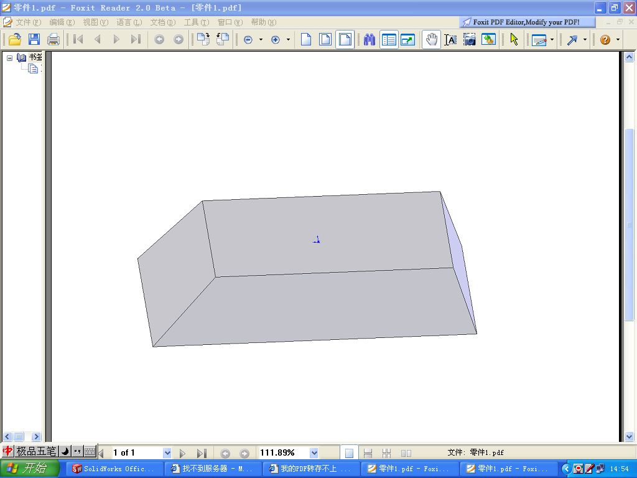Select Continuous page layout in status bar
637x478 pixels.
(x=368, y=453)
